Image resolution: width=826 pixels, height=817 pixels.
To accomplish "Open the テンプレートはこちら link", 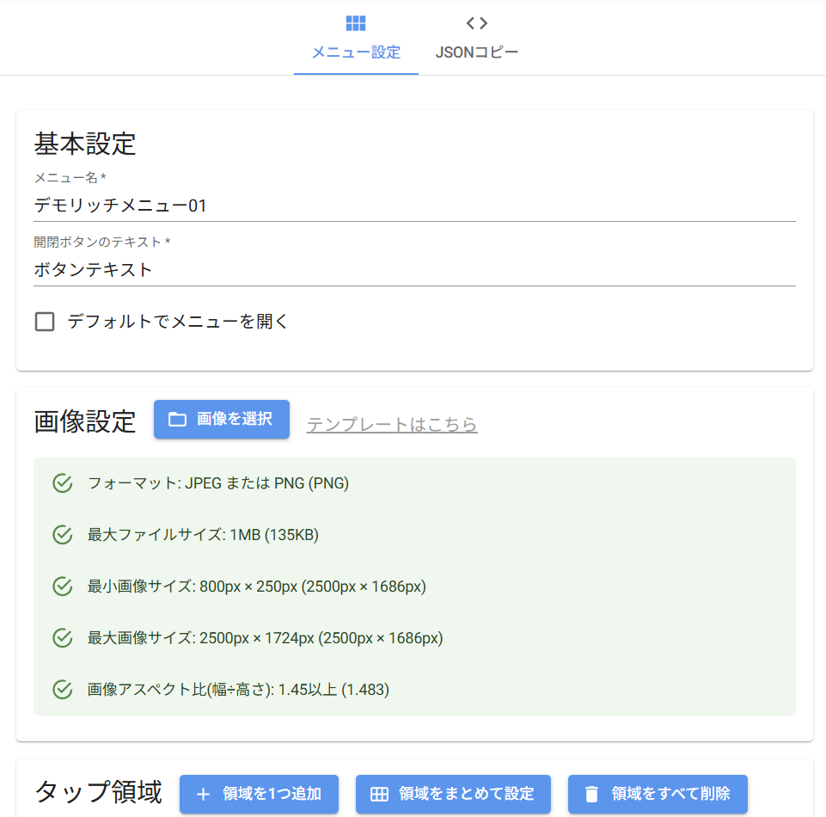I will (392, 425).
